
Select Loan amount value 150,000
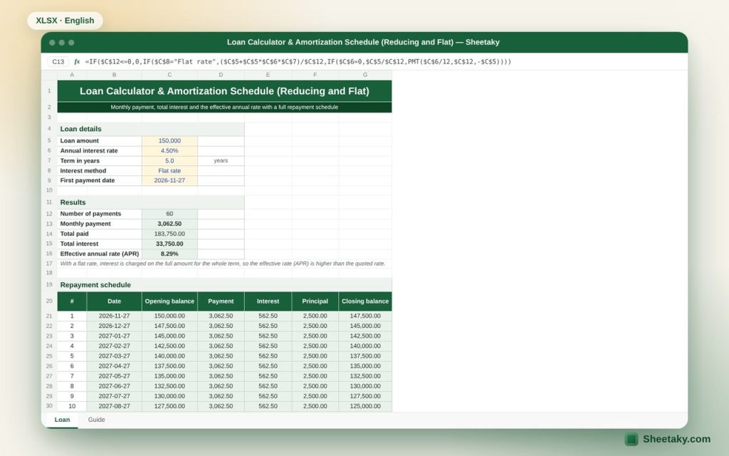[169, 140]
